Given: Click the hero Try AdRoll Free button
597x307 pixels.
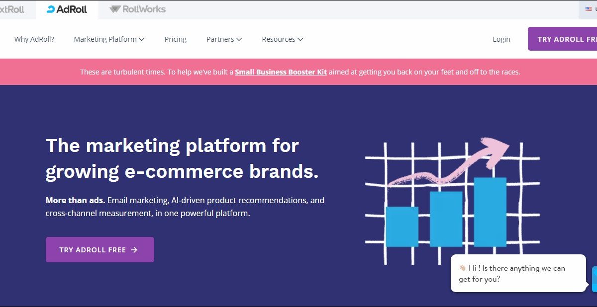Looking at the screenshot, I should tap(99, 250).
